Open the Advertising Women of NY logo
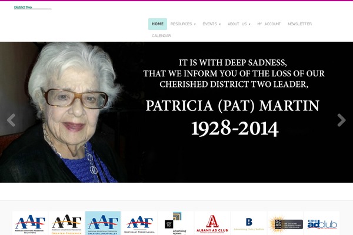353x235 pixels. click(176, 223)
